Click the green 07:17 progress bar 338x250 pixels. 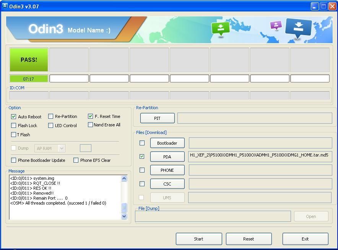point(29,79)
